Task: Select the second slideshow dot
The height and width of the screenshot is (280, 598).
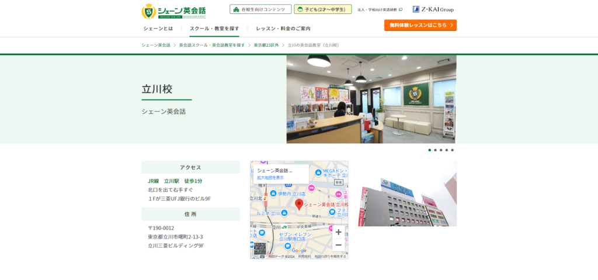Action: (435, 150)
